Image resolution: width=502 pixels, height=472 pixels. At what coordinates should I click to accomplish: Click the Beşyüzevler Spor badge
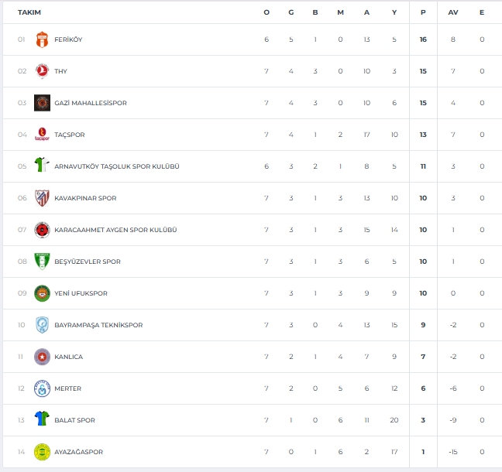click(42, 262)
